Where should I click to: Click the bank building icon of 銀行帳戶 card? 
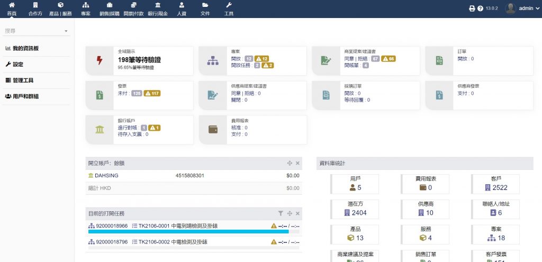point(100,130)
